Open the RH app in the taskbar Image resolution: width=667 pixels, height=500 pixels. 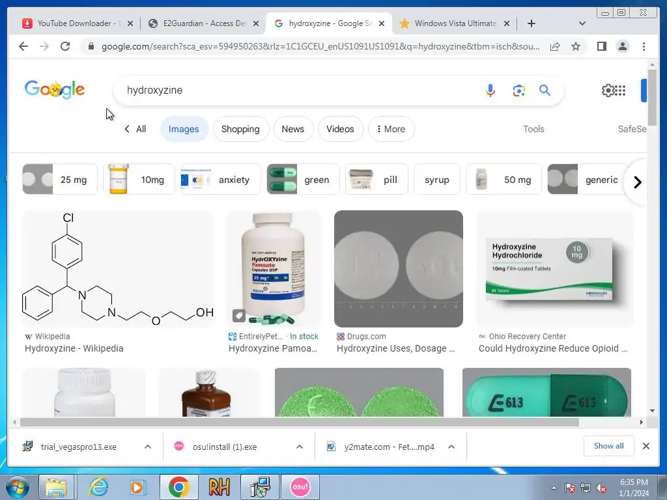(x=219, y=487)
